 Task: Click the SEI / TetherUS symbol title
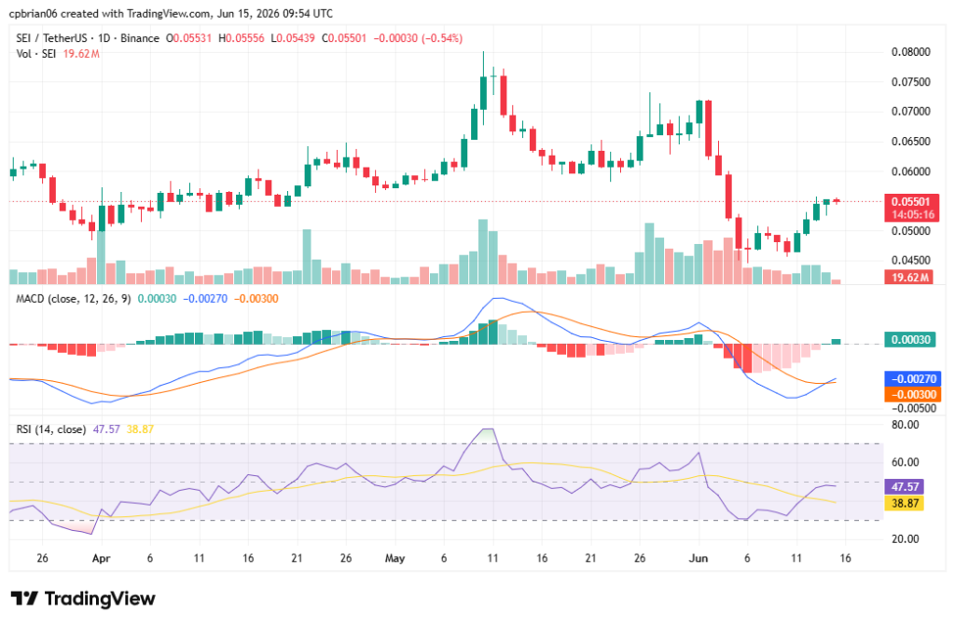point(52,38)
